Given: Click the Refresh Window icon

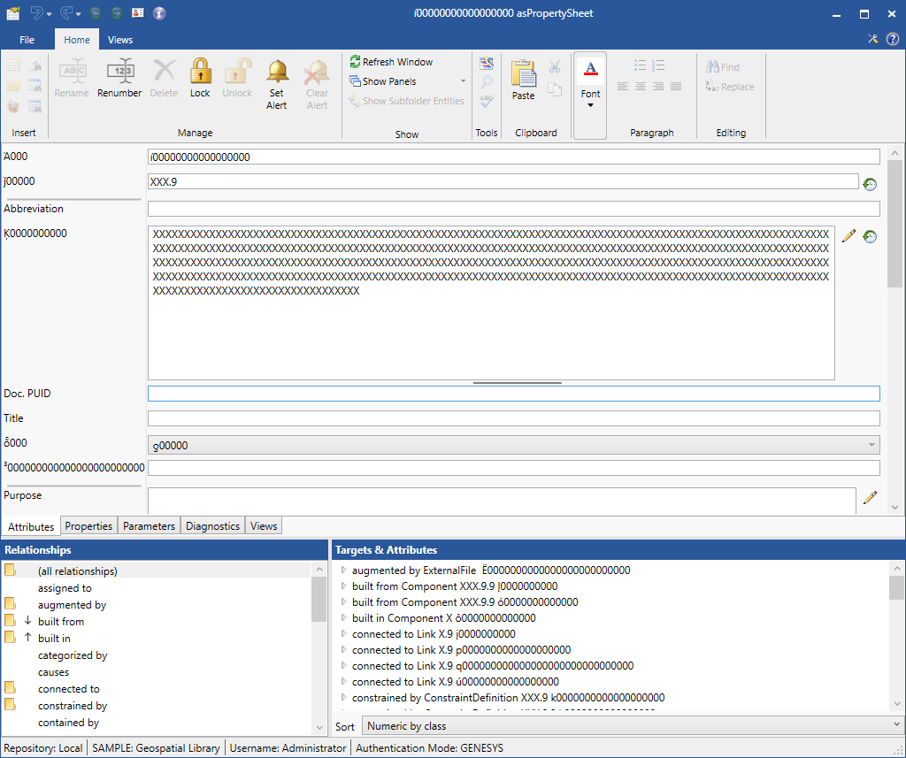Looking at the screenshot, I should (x=356, y=62).
